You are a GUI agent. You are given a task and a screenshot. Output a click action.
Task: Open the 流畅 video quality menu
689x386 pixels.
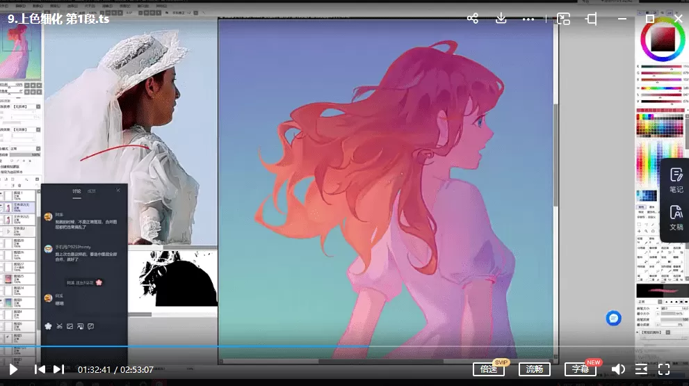point(534,369)
